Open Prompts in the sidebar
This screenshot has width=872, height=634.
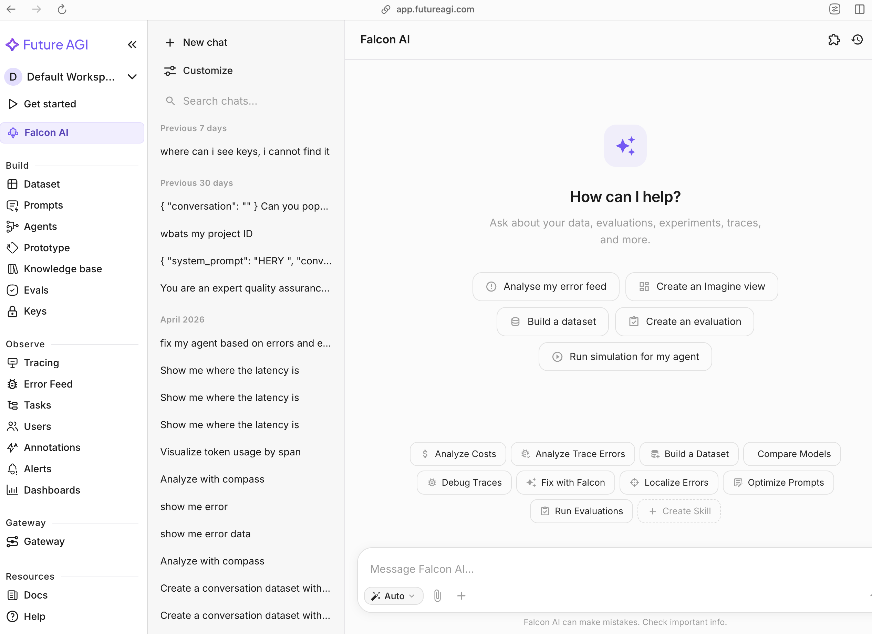(x=43, y=205)
